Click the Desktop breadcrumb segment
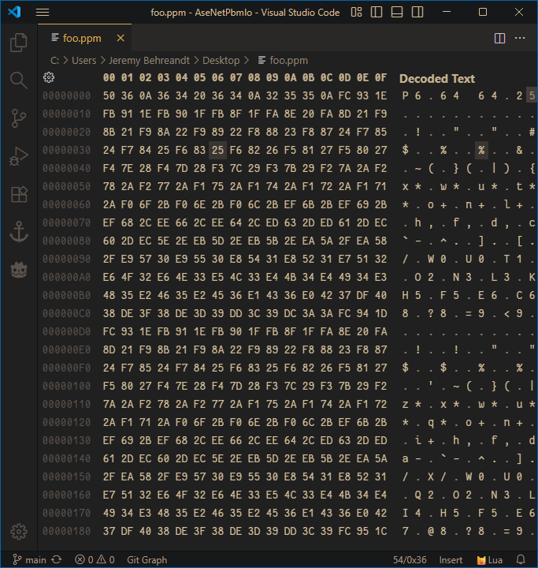 click(221, 60)
